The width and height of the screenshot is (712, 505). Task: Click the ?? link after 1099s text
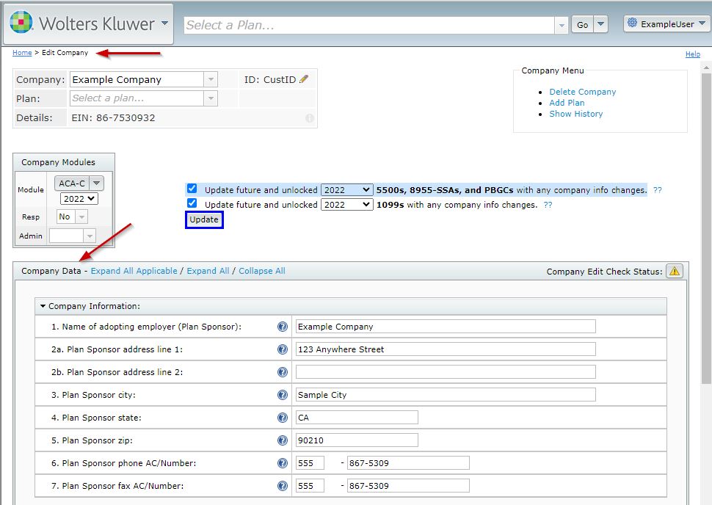548,205
